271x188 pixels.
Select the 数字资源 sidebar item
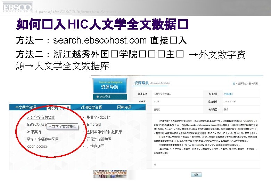pyautogui.click(x=110, y=97)
